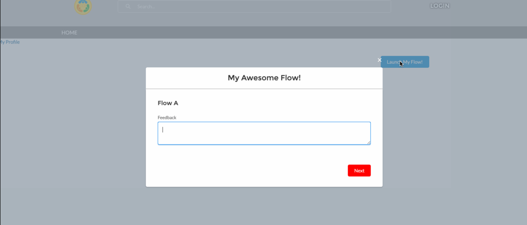Click the Flow A screen heading

[168, 103]
